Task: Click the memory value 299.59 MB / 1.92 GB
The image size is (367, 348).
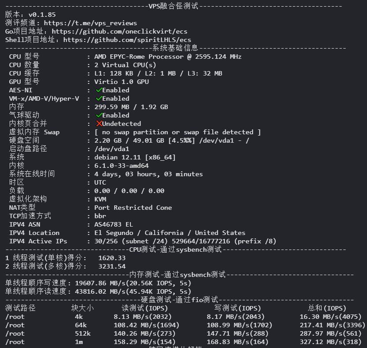Action: tap(131, 107)
